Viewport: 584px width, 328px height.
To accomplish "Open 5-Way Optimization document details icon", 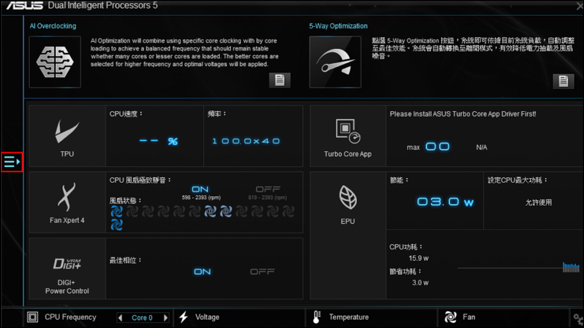I will pyautogui.click(x=563, y=81).
